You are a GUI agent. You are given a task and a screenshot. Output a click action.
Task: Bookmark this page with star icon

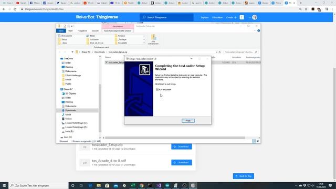(306, 9)
